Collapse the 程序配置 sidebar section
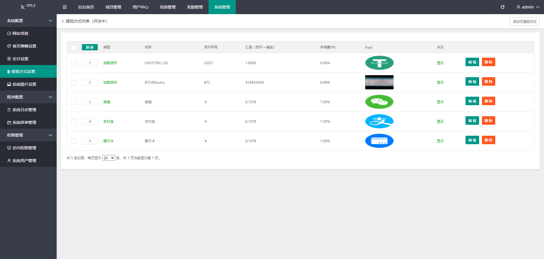The image size is (544, 259). 28,97
